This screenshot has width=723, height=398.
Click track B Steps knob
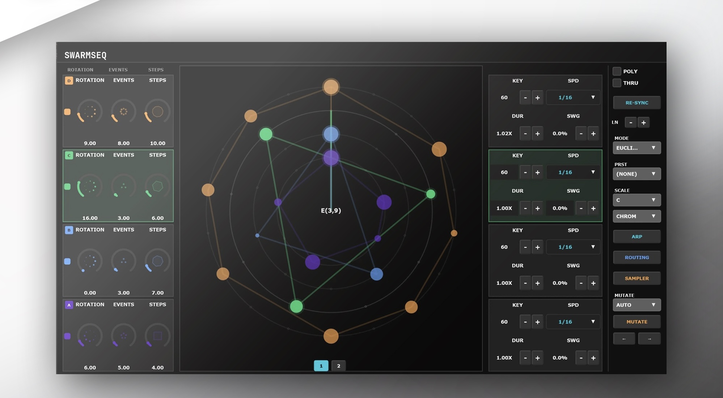157,261
